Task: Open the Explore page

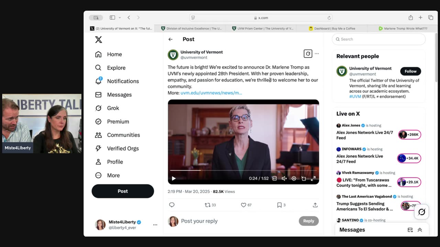Action: pos(110,68)
